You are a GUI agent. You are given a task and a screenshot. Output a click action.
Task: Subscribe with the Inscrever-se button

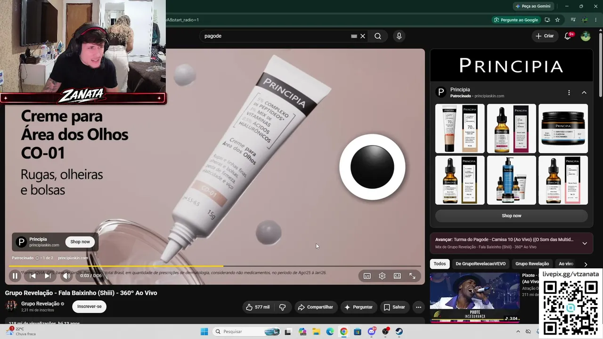point(90,307)
